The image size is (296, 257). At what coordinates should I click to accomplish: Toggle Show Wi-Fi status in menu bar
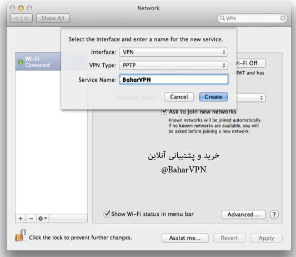pyautogui.click(x=107, y=214)
